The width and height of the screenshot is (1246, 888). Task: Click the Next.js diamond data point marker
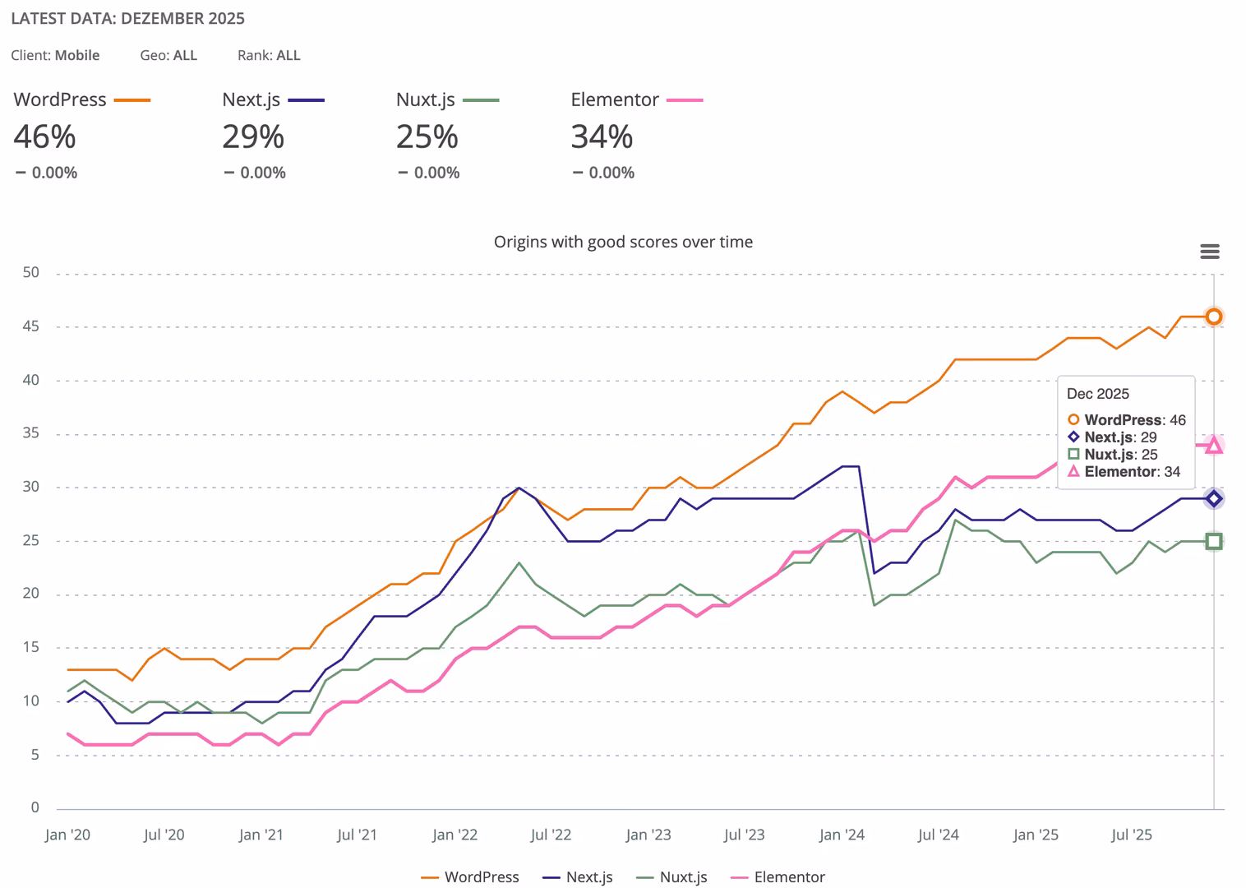tap(1213, 498)
